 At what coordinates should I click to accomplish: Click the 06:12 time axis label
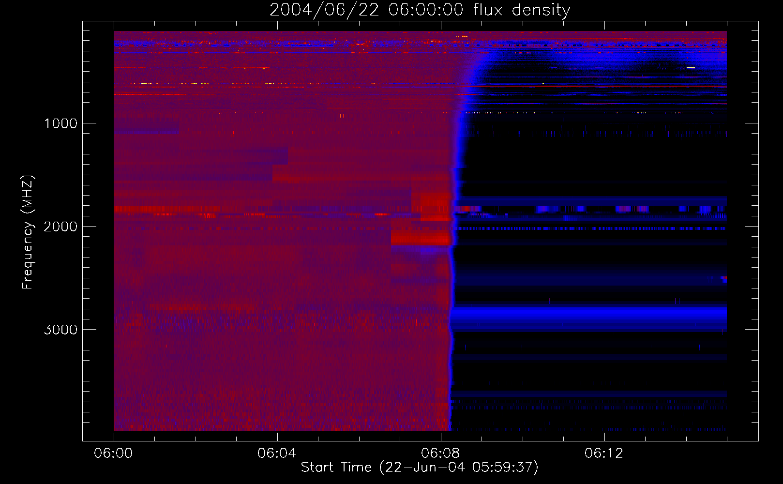[x=604, y=454]
